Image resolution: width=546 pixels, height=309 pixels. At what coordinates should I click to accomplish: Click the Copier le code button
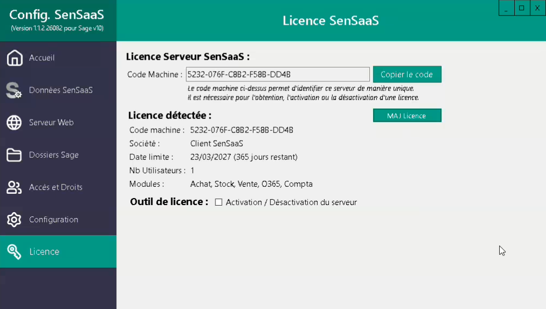[407, 74]
